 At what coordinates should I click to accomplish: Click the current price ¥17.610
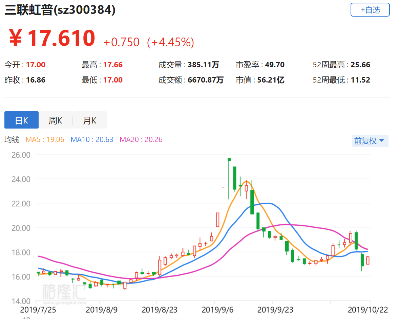click(x=52, y=38)
